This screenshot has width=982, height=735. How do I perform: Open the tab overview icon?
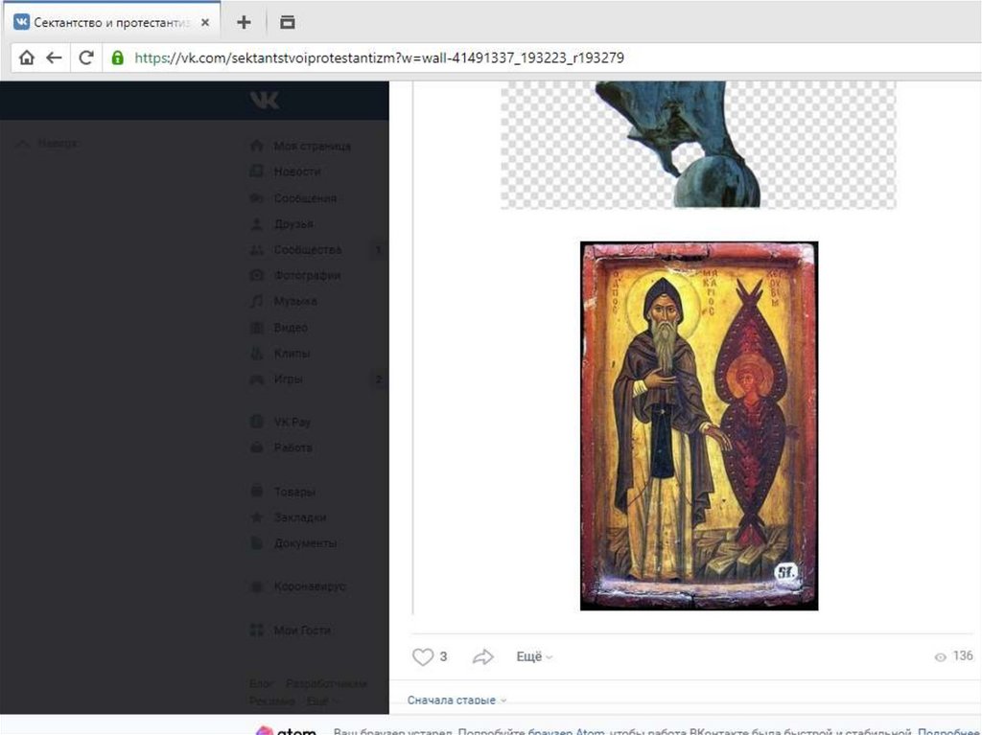[x=288, y=23]
